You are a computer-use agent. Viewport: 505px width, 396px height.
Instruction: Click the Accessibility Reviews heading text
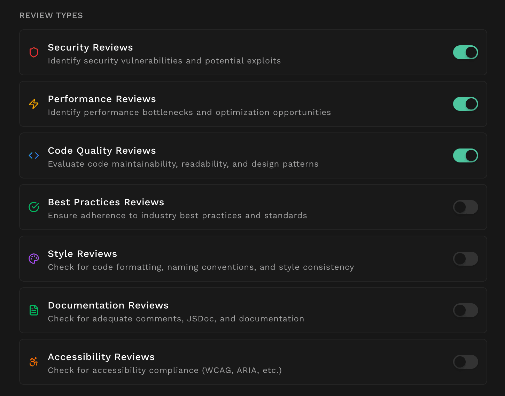point(101,357)
